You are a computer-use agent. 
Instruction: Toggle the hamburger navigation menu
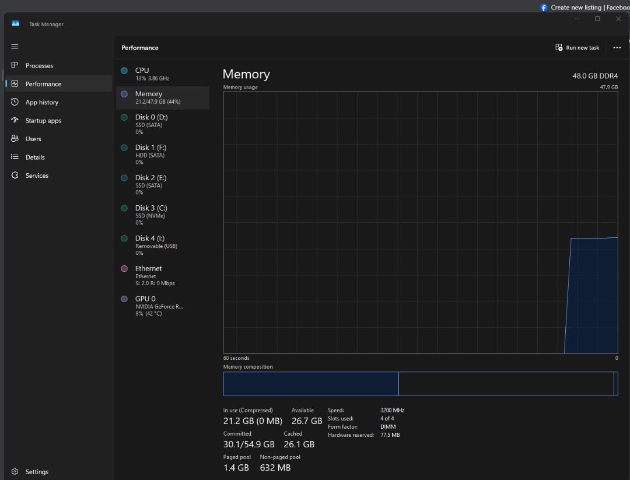(x=15, y=47)
